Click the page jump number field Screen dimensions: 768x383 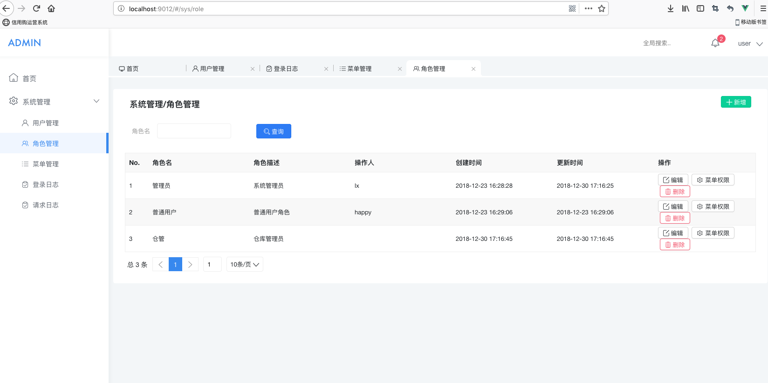212,264
